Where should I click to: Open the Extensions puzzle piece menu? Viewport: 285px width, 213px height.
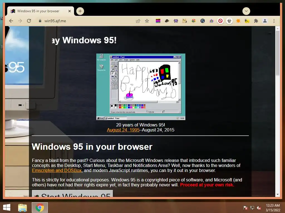[x=256, y=21]
